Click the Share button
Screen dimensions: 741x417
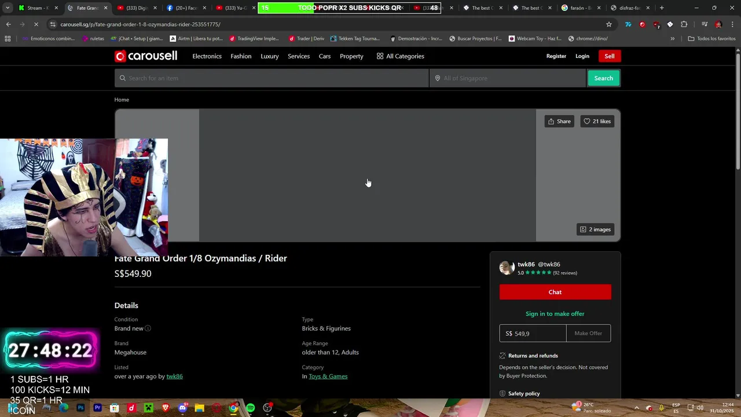559,121
